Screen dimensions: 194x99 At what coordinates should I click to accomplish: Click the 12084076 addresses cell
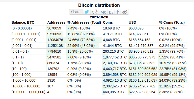pyautogui.click(x=55, y=40)
